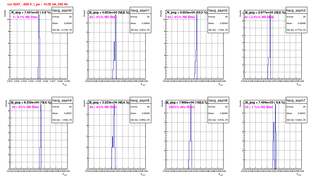This screenshot has width=312, height=180.
Task: Click the histogram peak in havg_asym7 plot
Action: click(275, 105)
